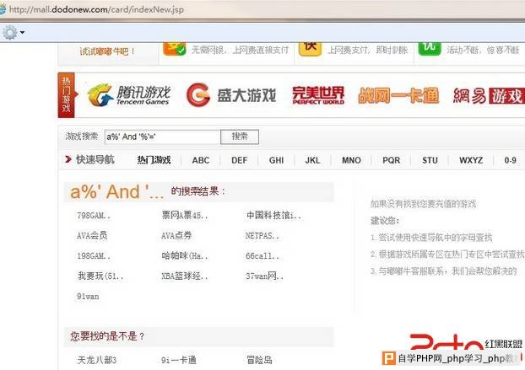Select ABC navigation tab
525x370 pixels.
(201, 160)
